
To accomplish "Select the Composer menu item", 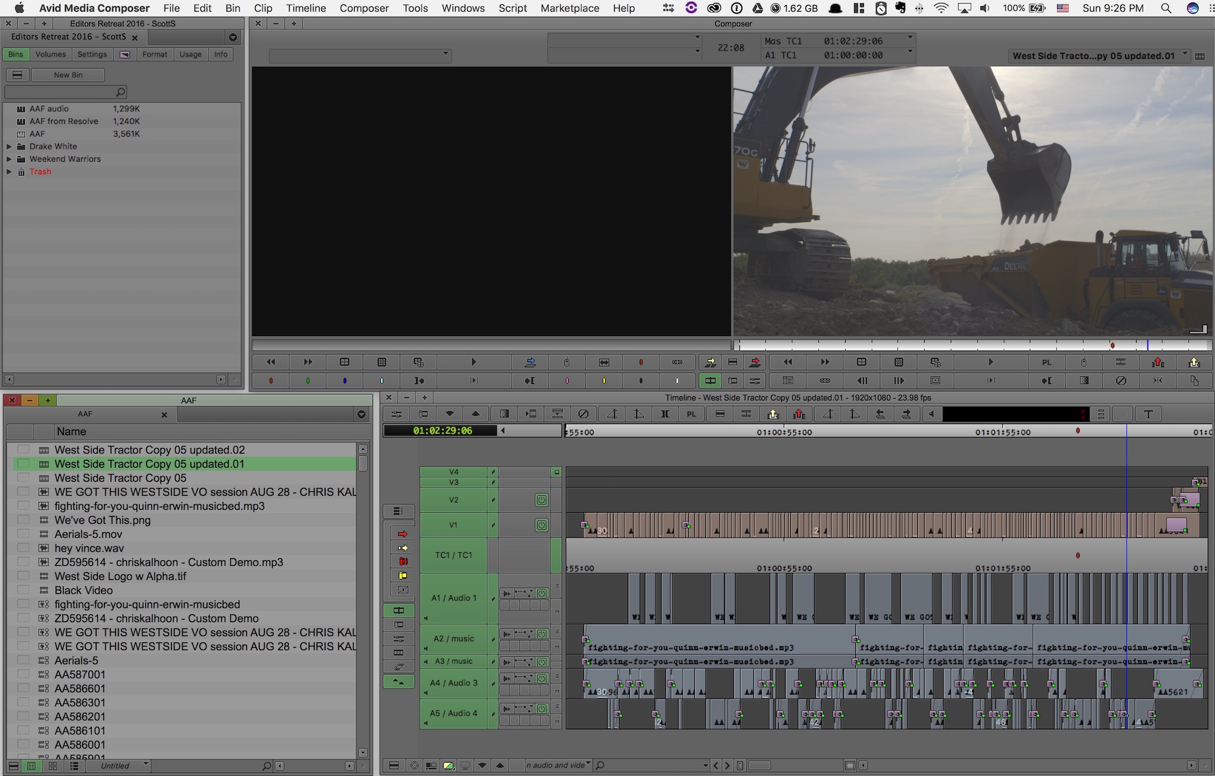I will 365,7.
